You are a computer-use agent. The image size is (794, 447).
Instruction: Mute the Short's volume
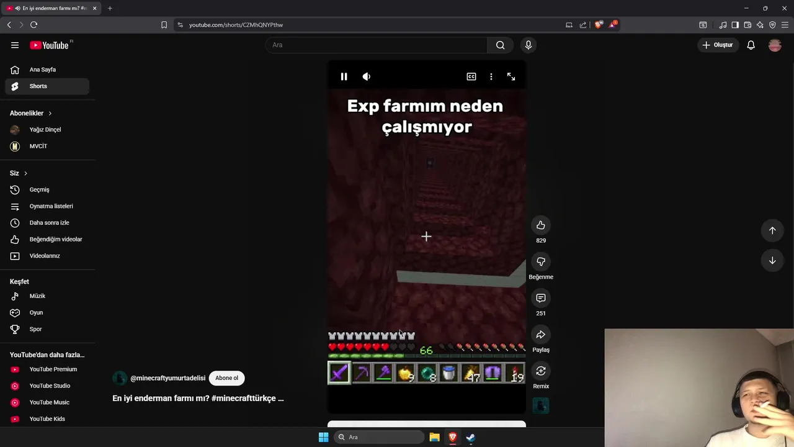coord(367,76)
